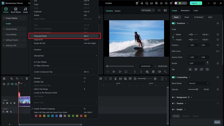Delete clip using timeline trash icon
This screenshot has width=224, height=126.
tap(27, 79)
